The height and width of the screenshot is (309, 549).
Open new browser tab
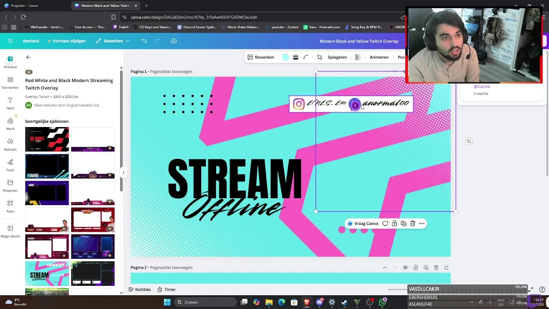coord(146,6)
